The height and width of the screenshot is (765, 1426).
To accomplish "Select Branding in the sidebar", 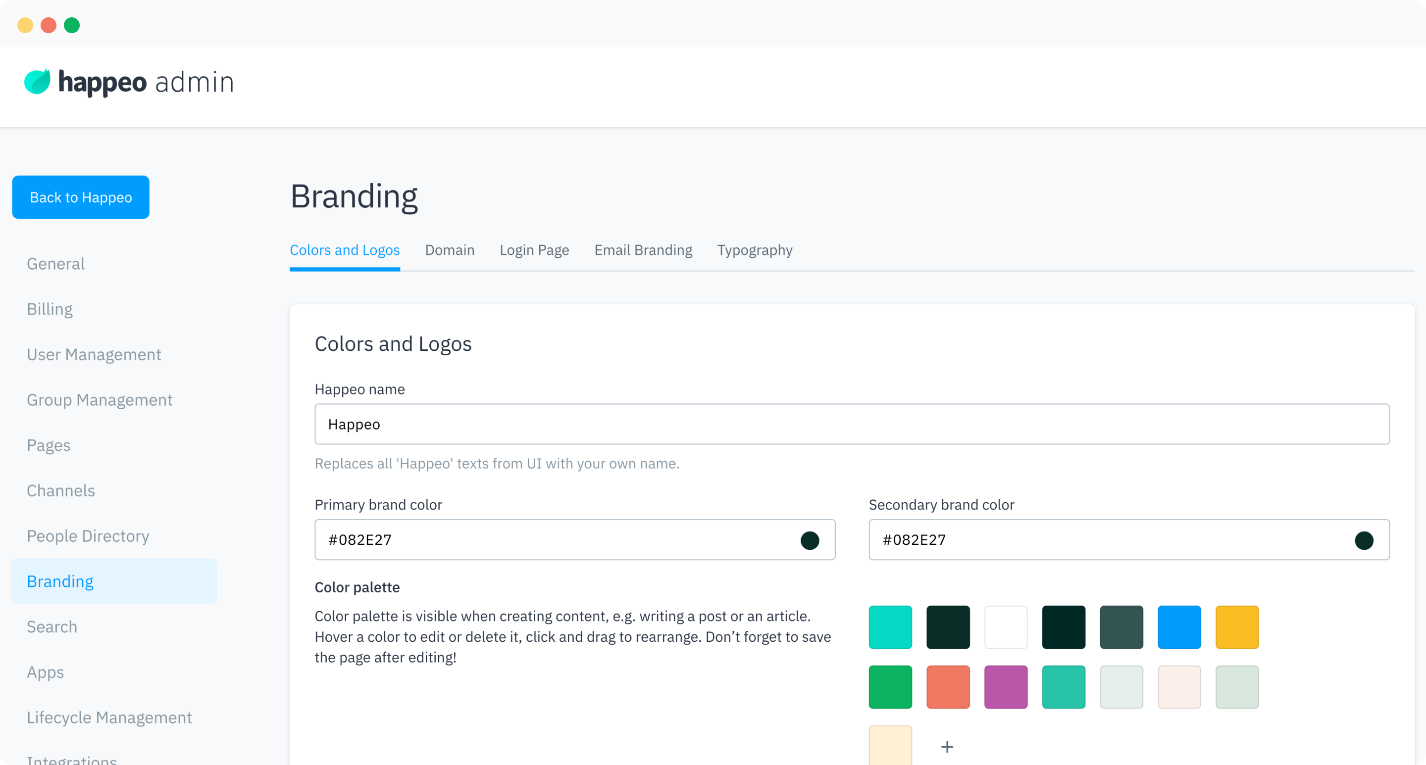I will [x=114, y=581].
